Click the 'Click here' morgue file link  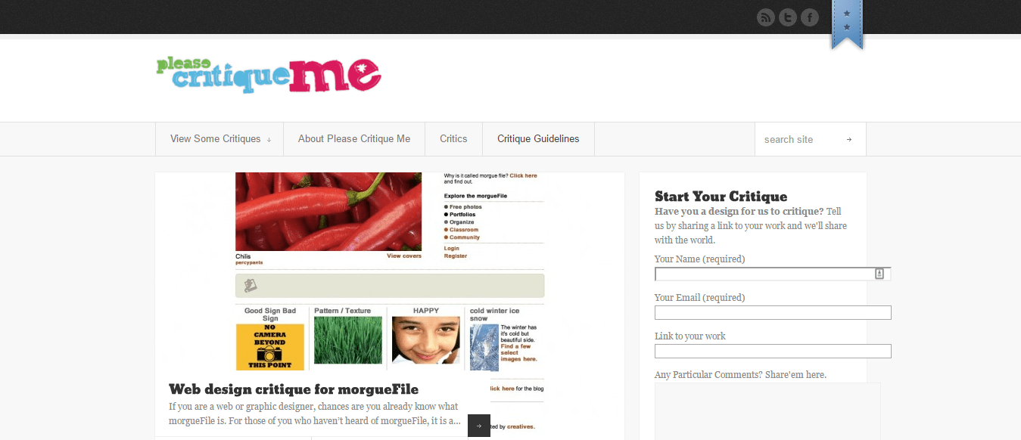pos(524,175)
